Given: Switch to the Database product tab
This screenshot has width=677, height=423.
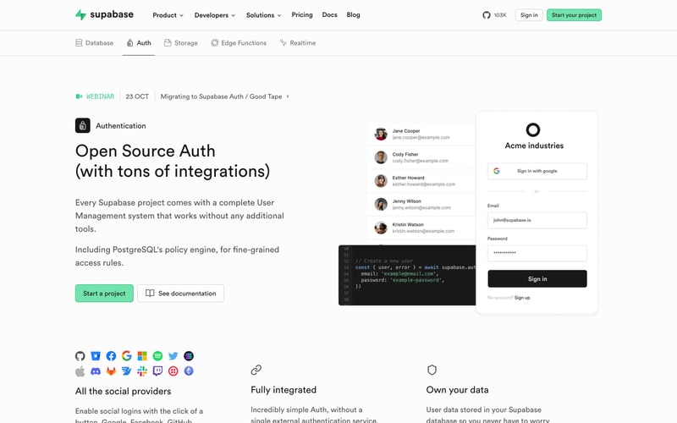Looking at the screenshot, I should point(94,43).
